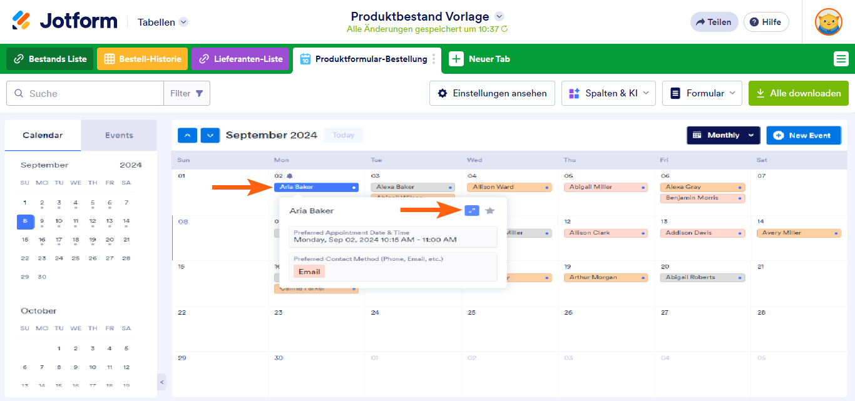Click the orange Allison Ward event

(x=509, y=187)
